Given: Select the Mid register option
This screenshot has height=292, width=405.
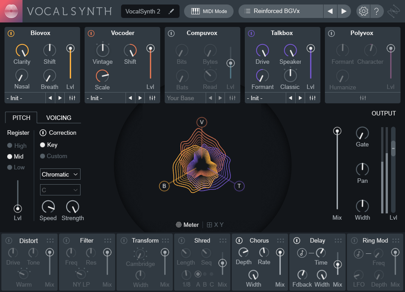Looking at the screenshot, I should click(15, 157).
